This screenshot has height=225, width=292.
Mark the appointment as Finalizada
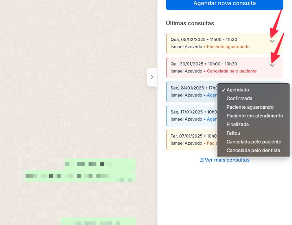click(237, 125)
